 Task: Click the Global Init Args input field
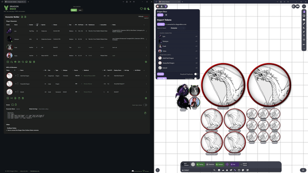(44, 109)
